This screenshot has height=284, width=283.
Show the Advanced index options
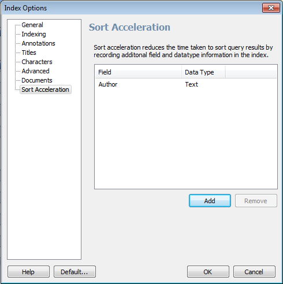[35, 71]
